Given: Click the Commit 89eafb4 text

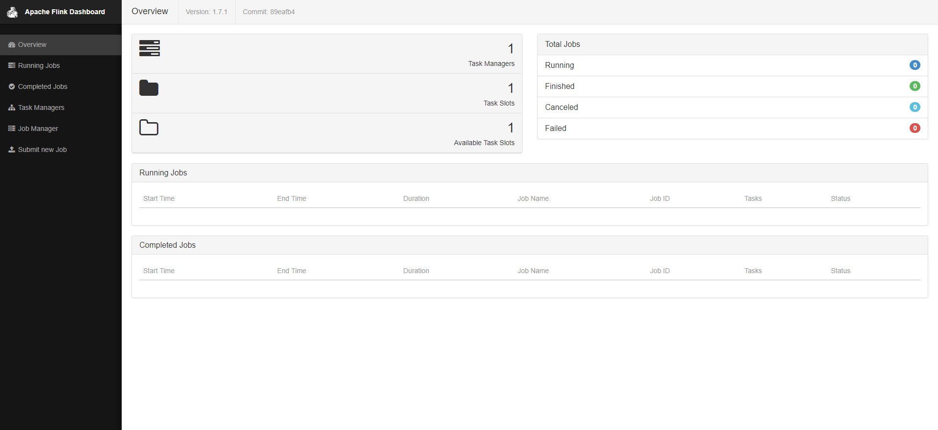Looking at the screenshot, I should click(x=268, y=12).
